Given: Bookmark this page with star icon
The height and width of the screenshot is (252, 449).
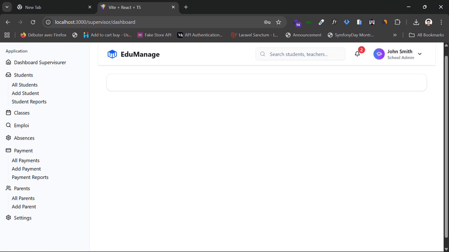Looking at the screenshot, I should [278, 22].
